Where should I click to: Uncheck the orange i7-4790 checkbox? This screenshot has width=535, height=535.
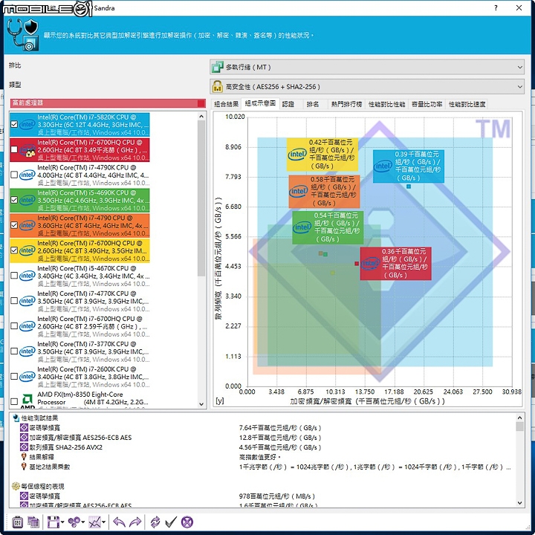click(14, 225)
